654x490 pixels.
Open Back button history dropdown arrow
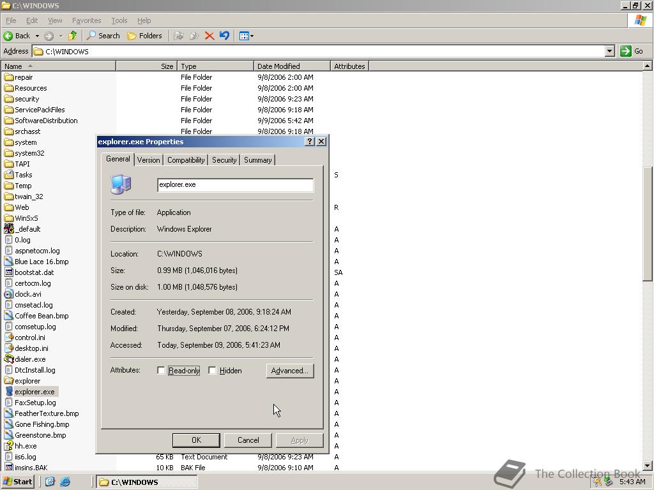(37, 36)
